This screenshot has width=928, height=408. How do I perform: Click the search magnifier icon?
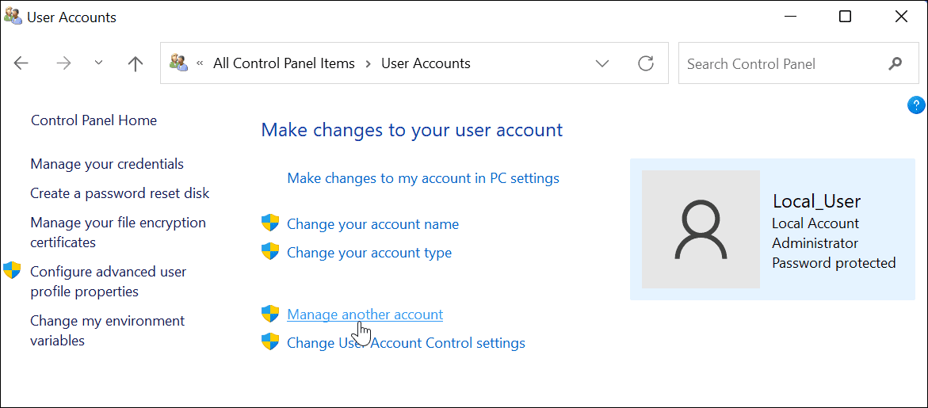pos(895,63)
